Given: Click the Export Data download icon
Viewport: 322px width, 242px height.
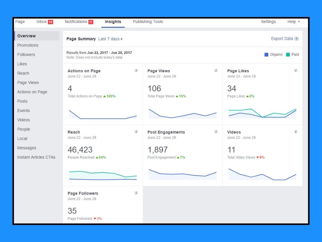Looking at the screenshot, I should tap(297, 39).
